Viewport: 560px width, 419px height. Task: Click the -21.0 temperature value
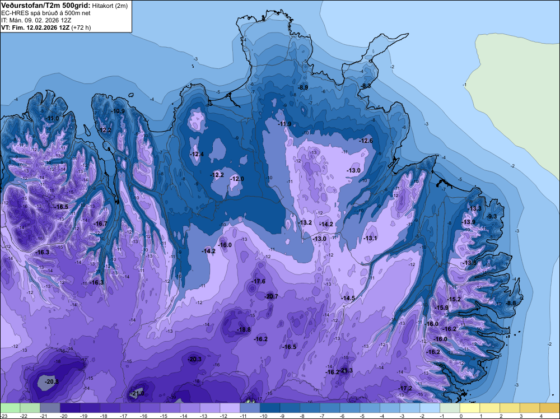click(137, 393)
